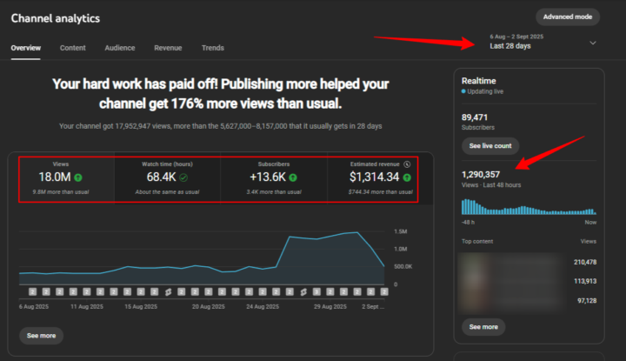Image resolution: width=626 pixels, height=361 pixels.
Task: Go to the Trends tab
Action: (213, 48)
